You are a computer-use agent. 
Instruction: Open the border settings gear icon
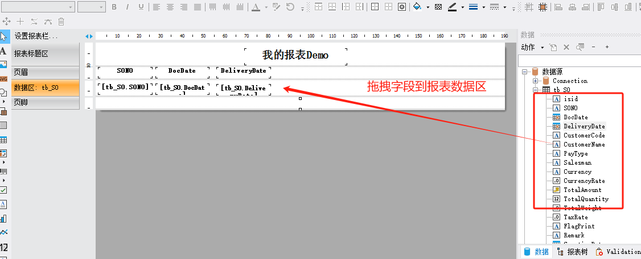point(402,6)
